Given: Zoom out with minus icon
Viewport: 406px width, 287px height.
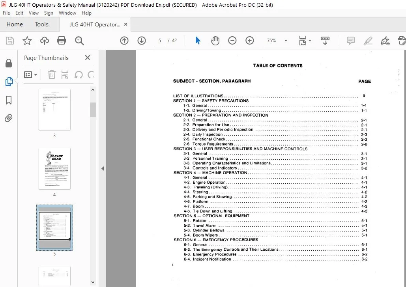Looking at the screenshot, I should [232, 41].
